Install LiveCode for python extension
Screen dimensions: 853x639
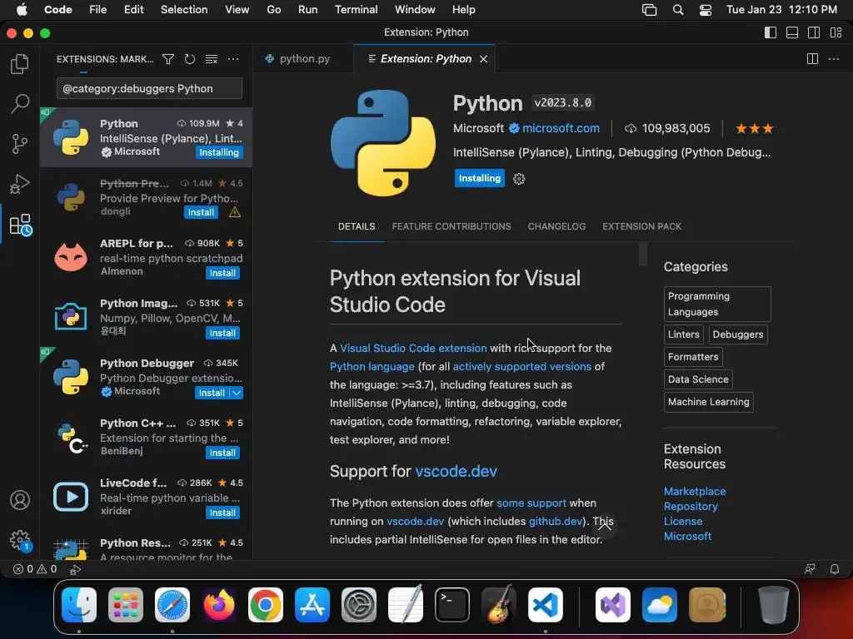tap(222, 513)
